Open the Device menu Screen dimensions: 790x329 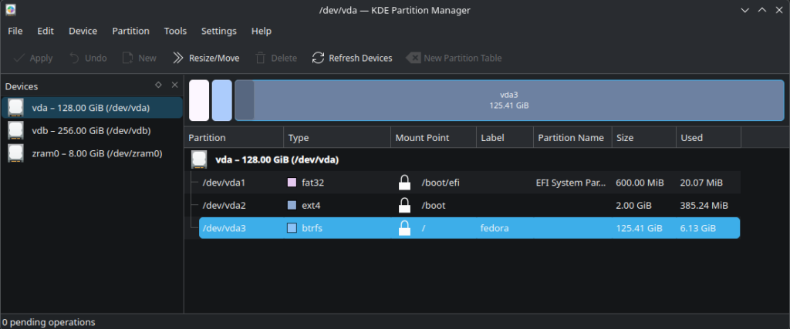tap(83, 31)
